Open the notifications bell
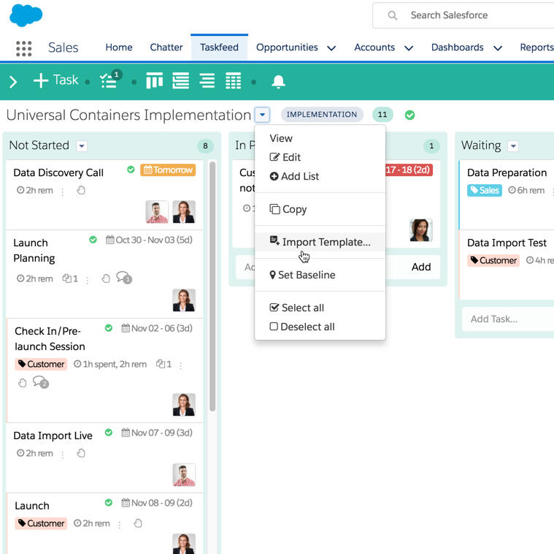This screenshot has height=554, width=554. coord(278,81)
